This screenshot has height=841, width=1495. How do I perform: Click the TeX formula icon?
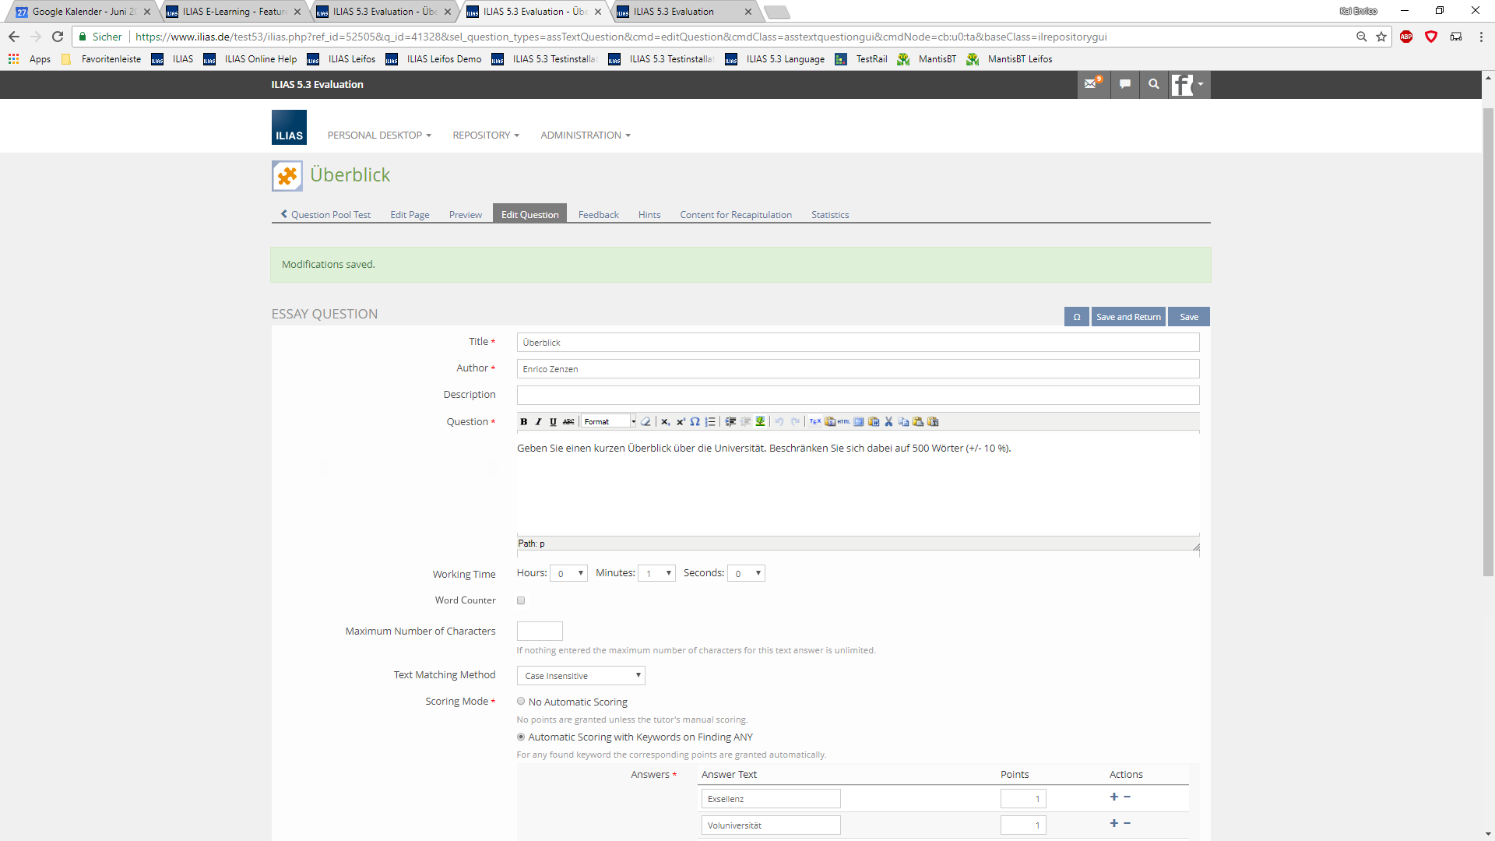pyautogui.click(x=814, y=422)
